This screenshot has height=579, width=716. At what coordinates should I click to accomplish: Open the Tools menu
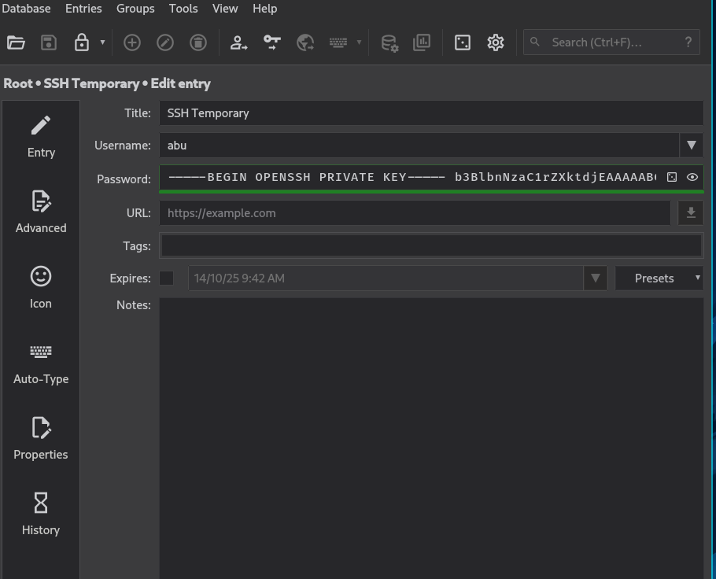coord(183,8)
